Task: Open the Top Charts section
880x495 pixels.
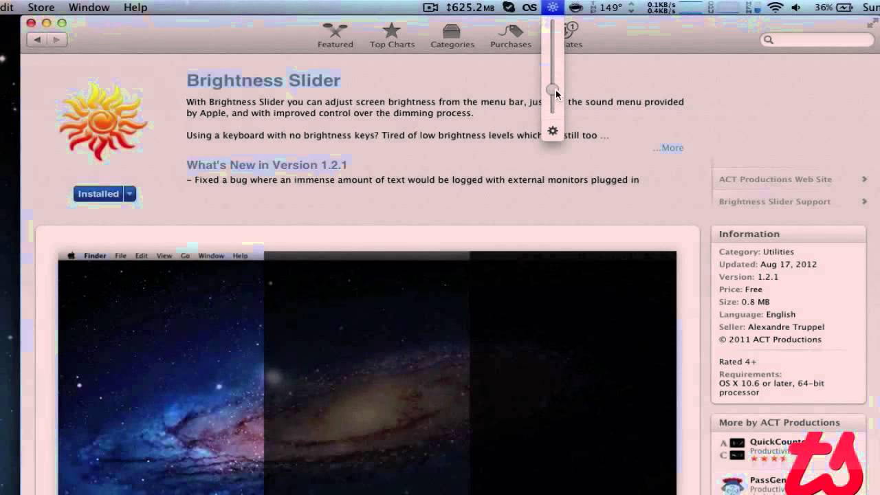Action: tap(392, 36)
